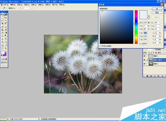
Task: Expand the status bar info arrow
Action: pyautogui.click(x=39, y=119)
